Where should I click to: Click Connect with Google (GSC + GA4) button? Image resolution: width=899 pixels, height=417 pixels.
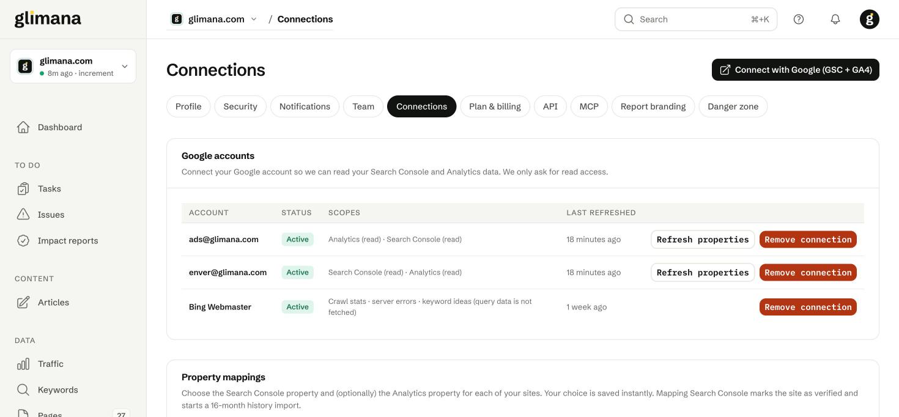tap(796, 70)
